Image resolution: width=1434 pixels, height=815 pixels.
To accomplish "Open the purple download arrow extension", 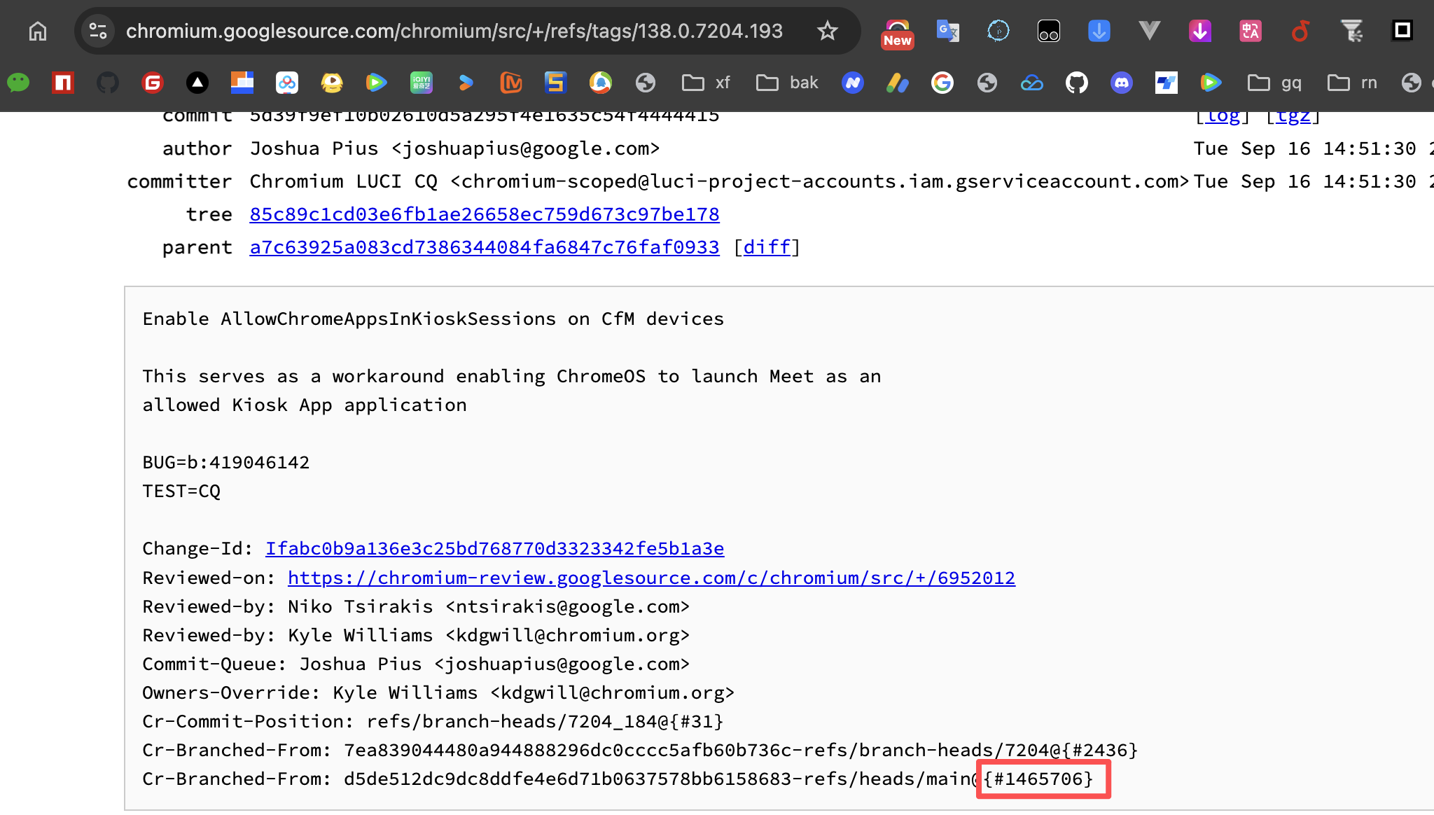I will pos(1200,31).
